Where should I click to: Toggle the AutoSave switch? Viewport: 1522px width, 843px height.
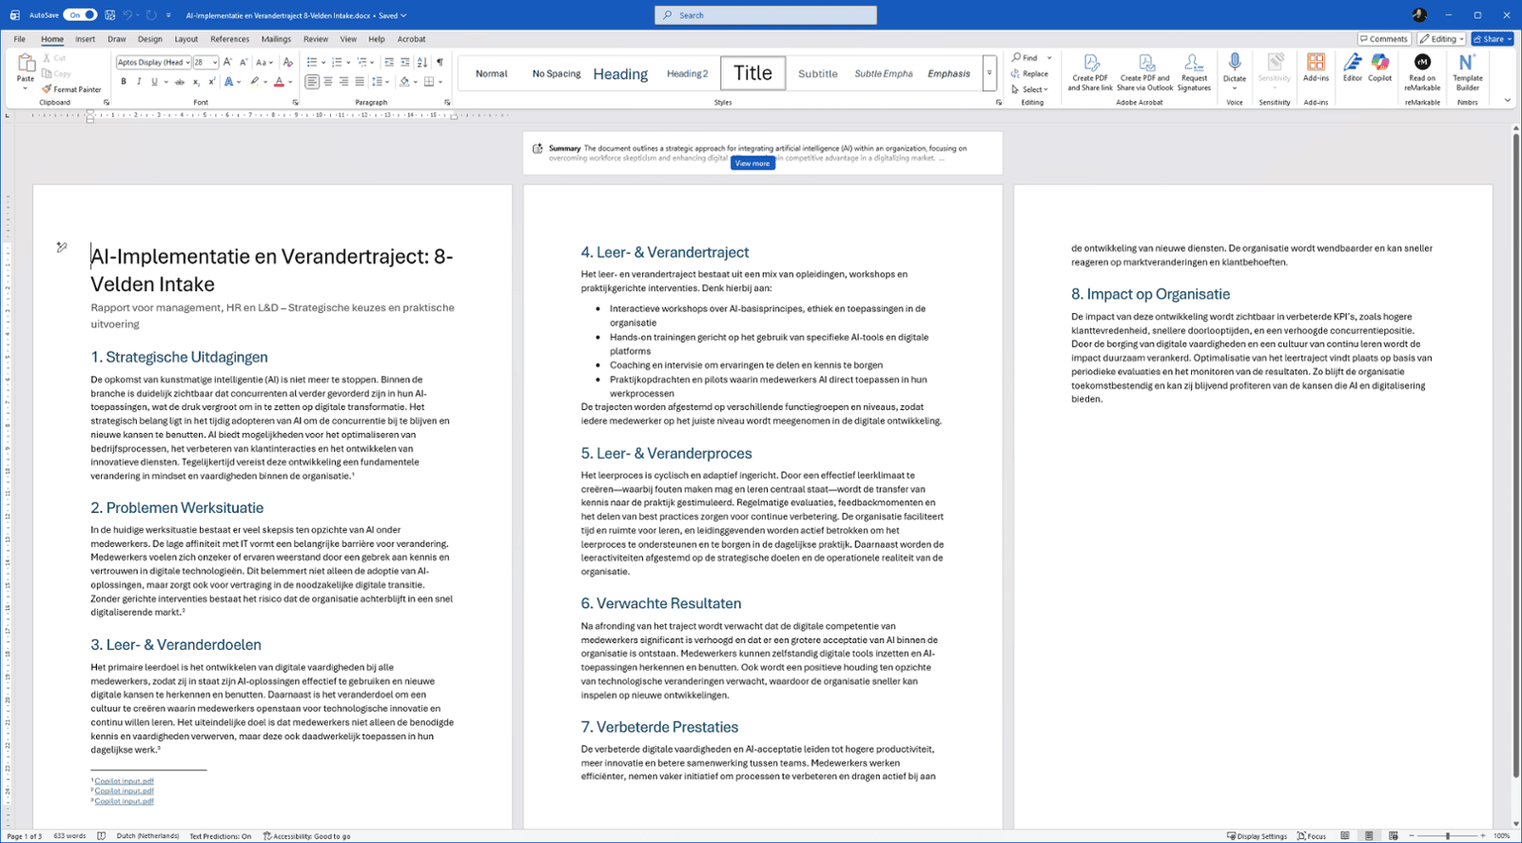(x=80, y=15)
